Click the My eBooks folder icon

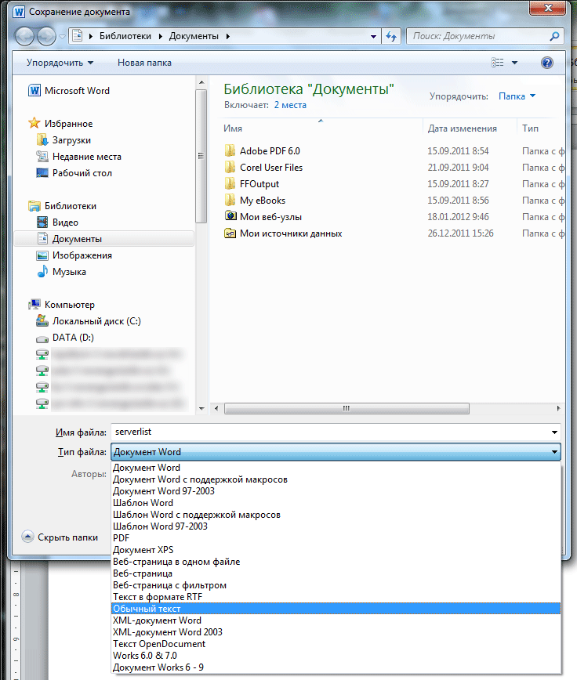click(230, 200)
